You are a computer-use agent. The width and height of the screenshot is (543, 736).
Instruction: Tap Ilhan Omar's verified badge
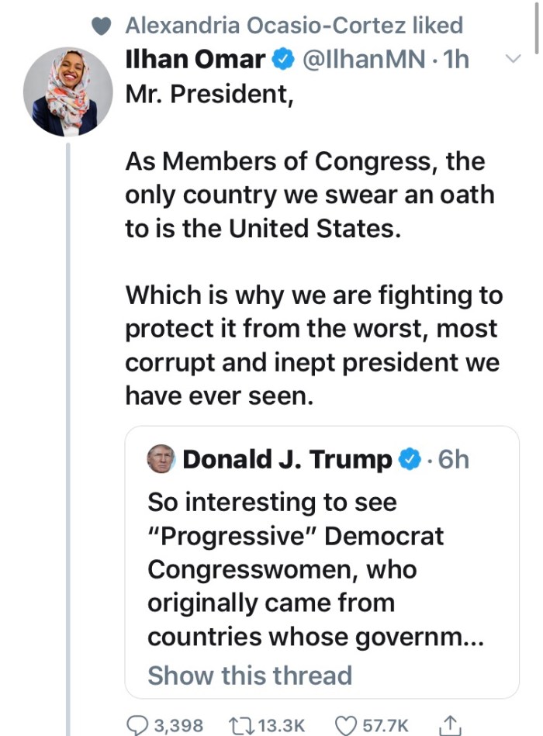pos(282,59)
